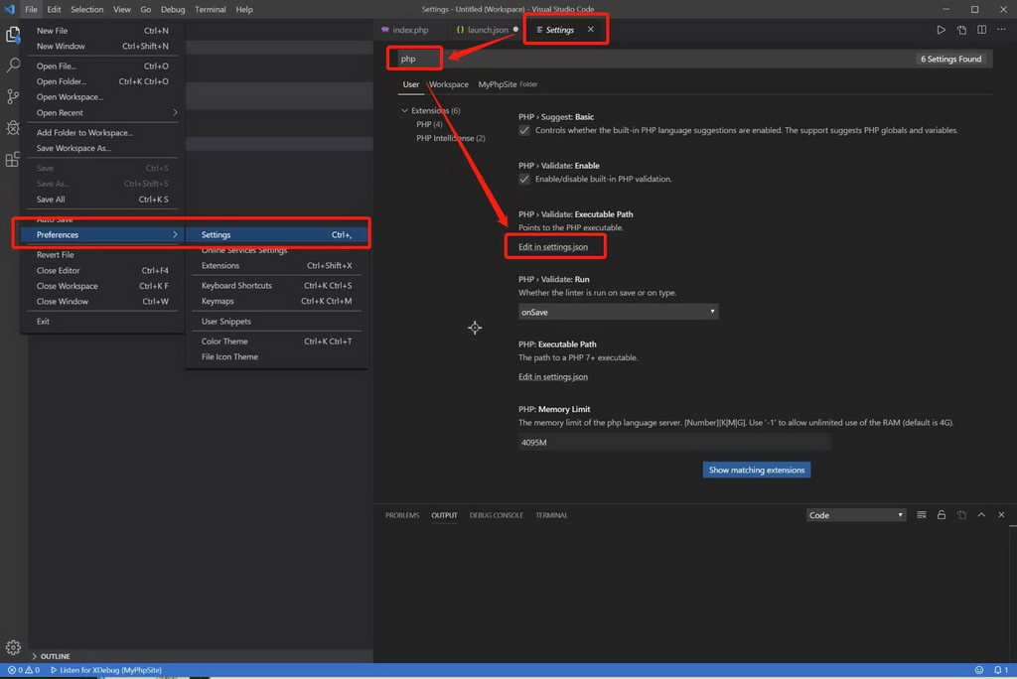The width and height of the screenshot is (1017, 679).
Task: Close the bottom panel with the X
Action: [x=1001, y=515]
